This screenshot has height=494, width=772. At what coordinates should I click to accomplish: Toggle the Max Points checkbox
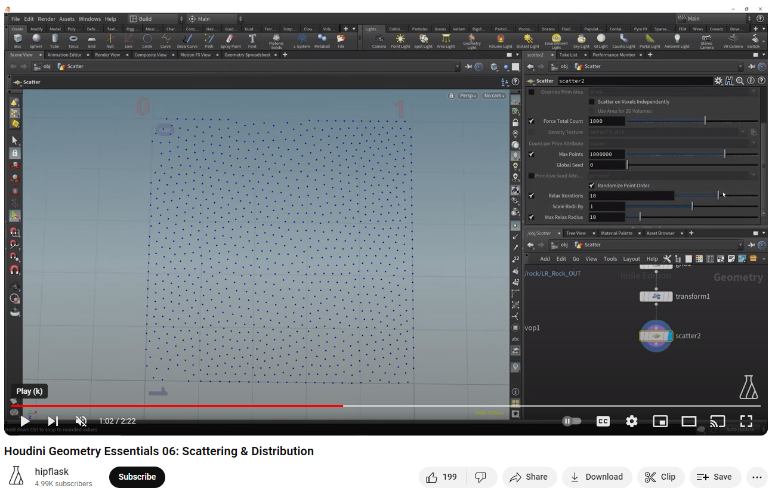pos(532,155)
